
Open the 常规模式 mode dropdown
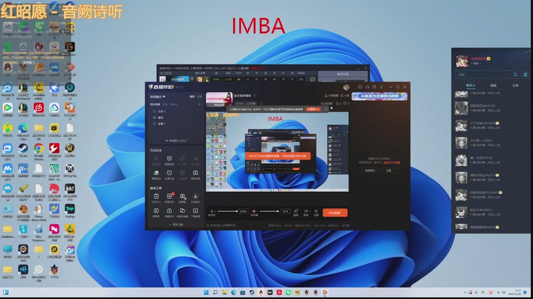[158, 96]
